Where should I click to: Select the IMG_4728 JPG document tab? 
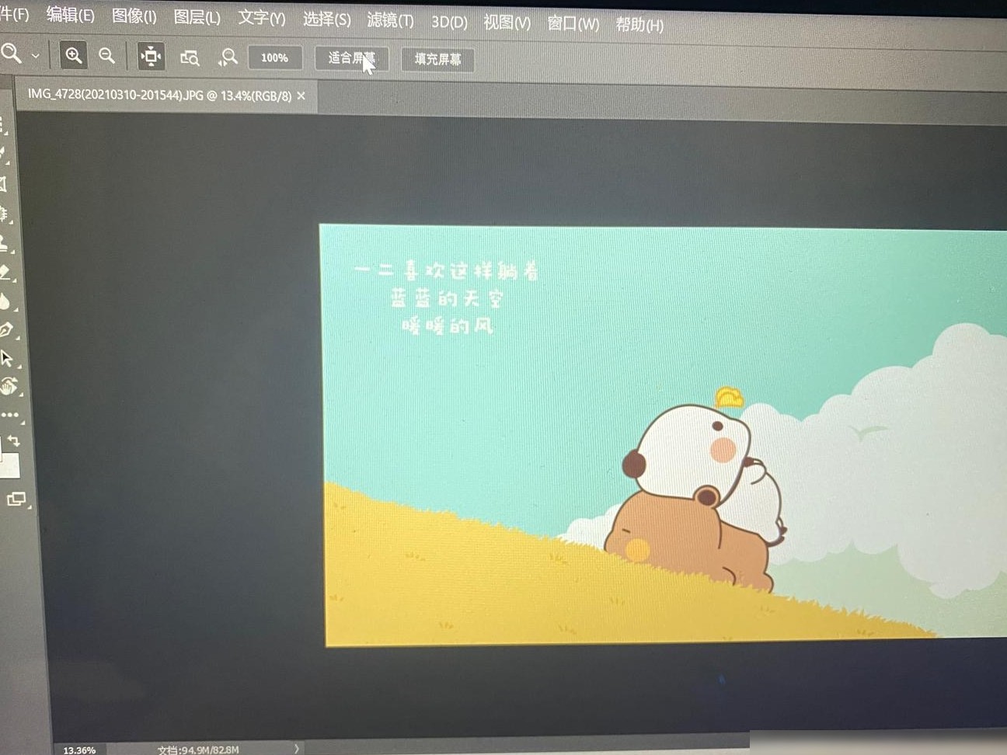(159, 95)
